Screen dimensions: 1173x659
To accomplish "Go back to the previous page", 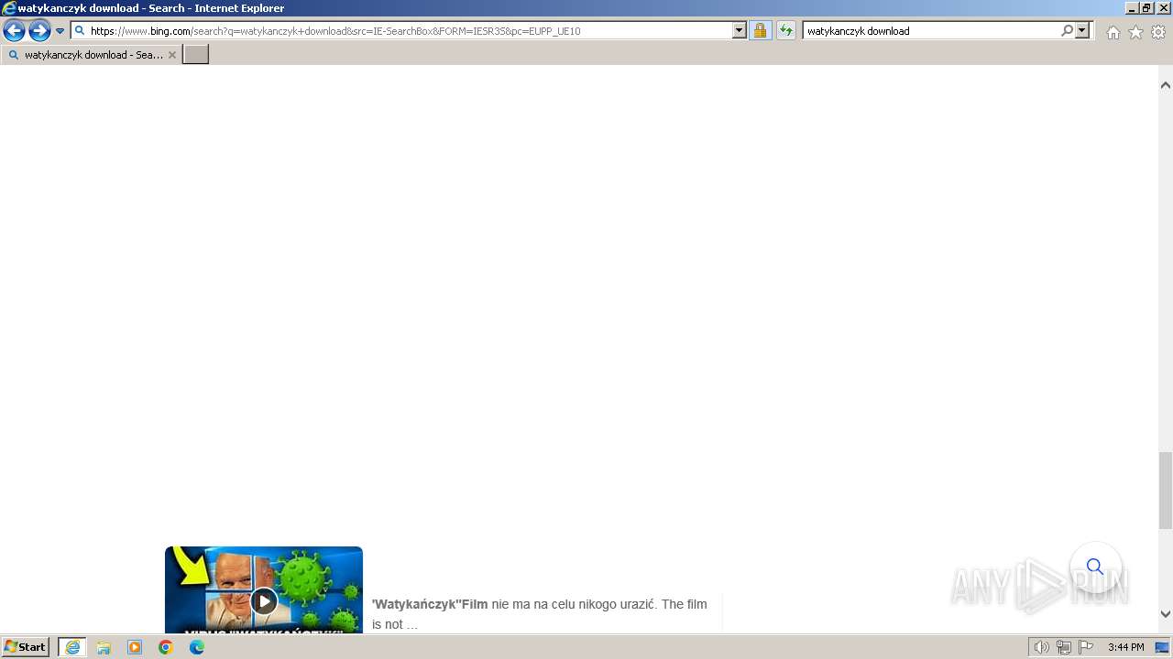I will (x=14, y=31).
